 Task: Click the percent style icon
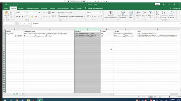pyautogui.click(x=92, y=16)
